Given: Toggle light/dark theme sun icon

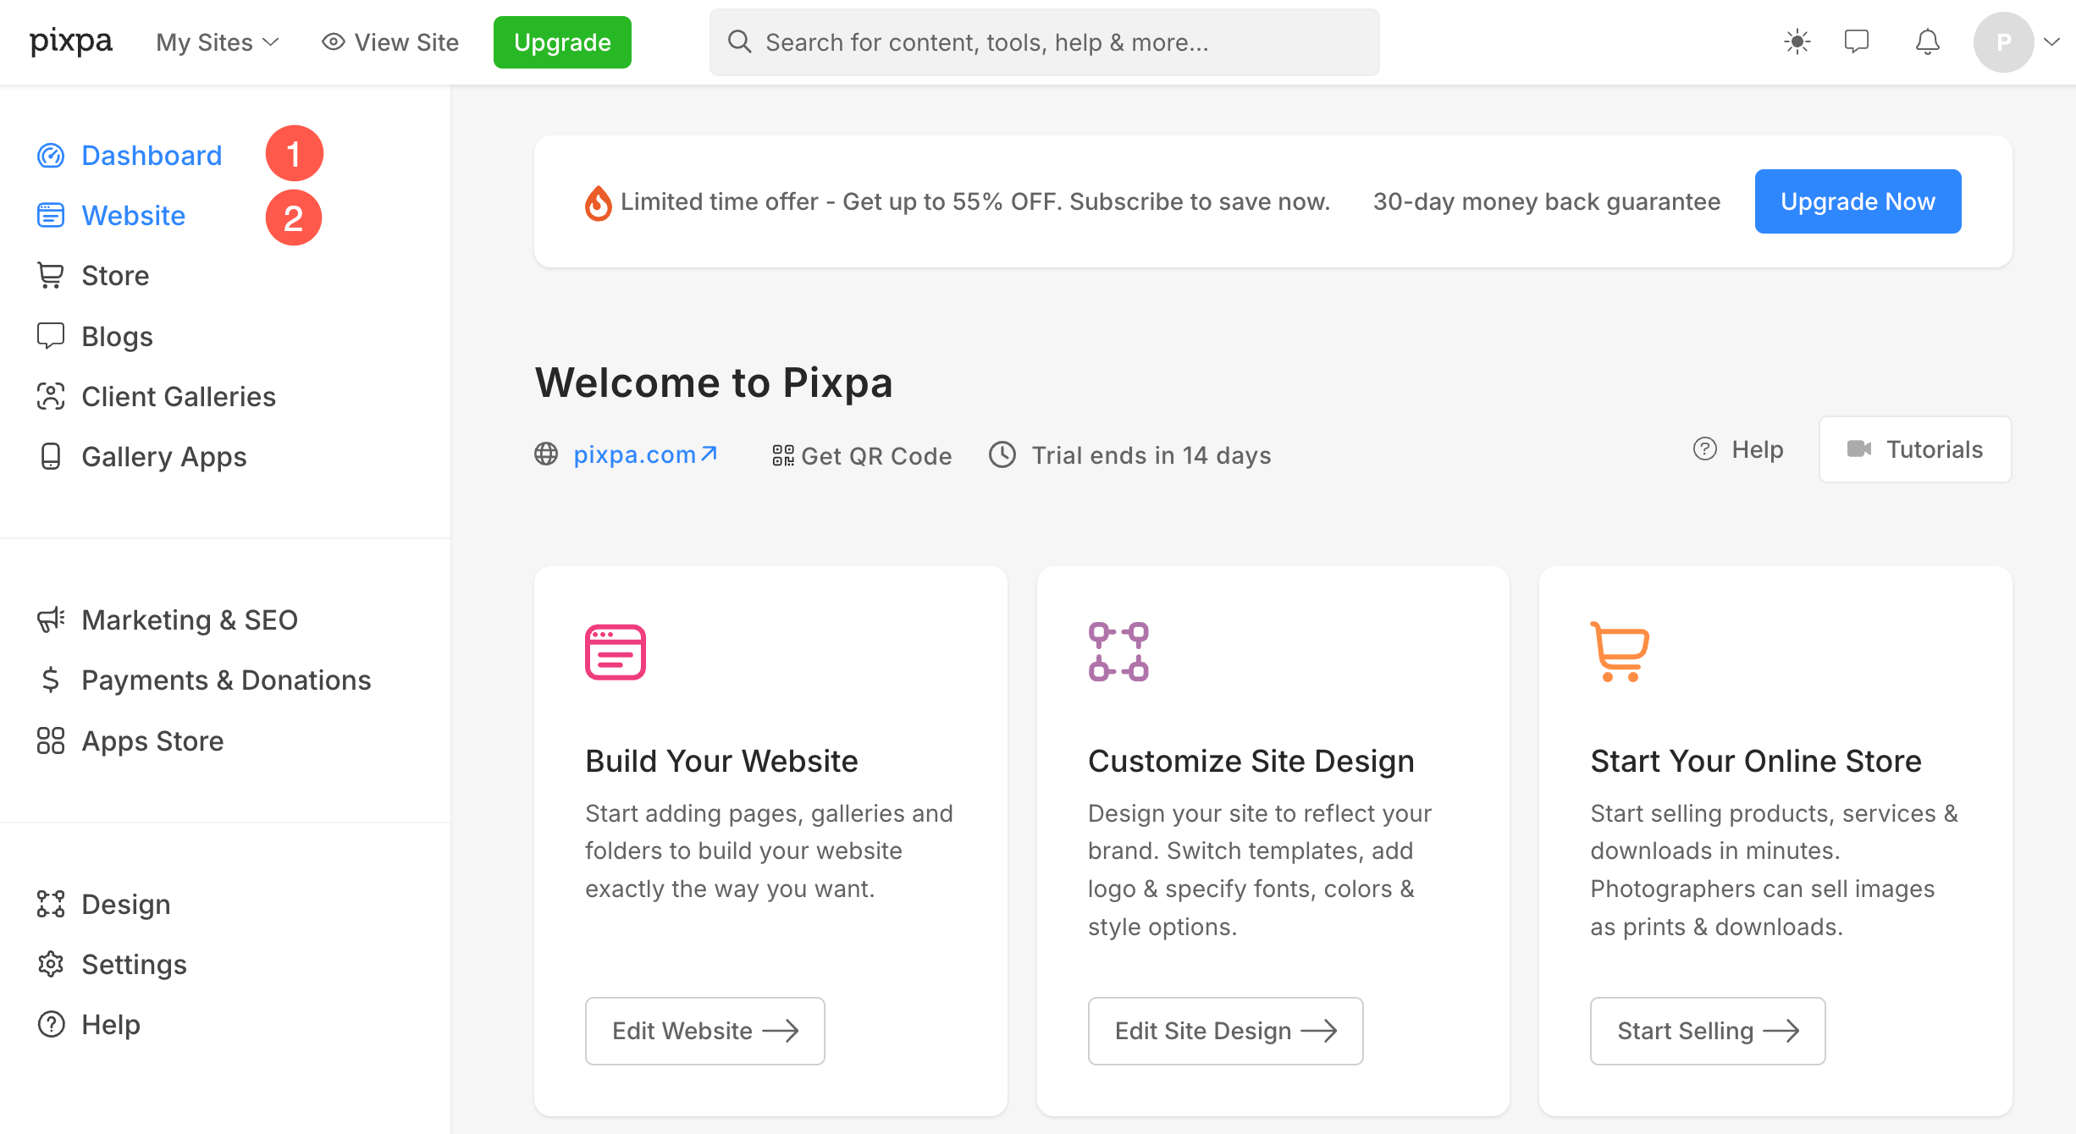Looking at the screenshot, I should click(1797, 41).
